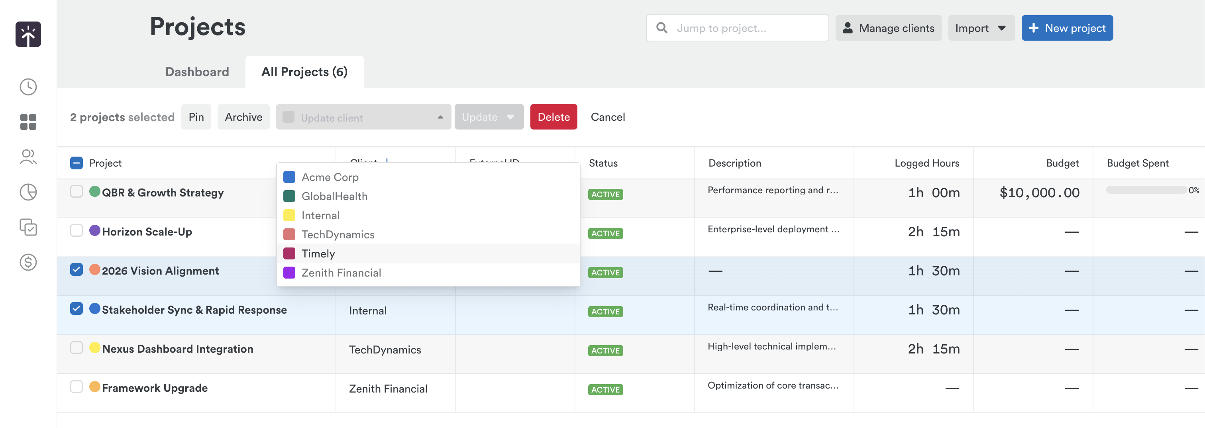Screen dimensions: 1205x428
Task: Delete the selected projects
Action: pyautogui.click(x=553, y=117)
